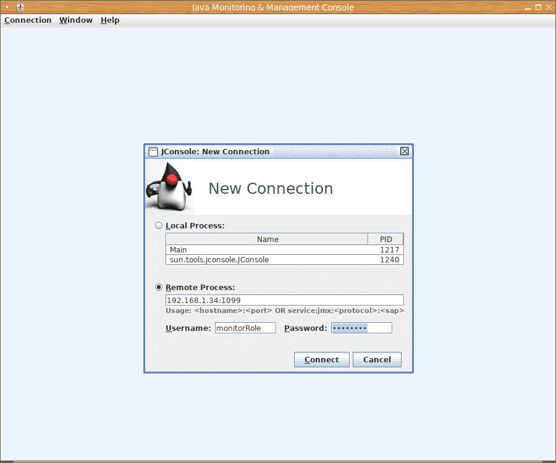556x463 pixels.
Task: Click the Username input field
Action: (245, 328)
